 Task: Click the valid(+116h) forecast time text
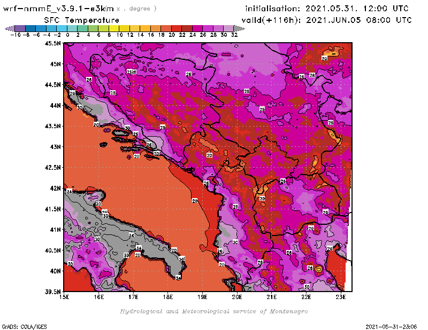[x=326, y=20]
